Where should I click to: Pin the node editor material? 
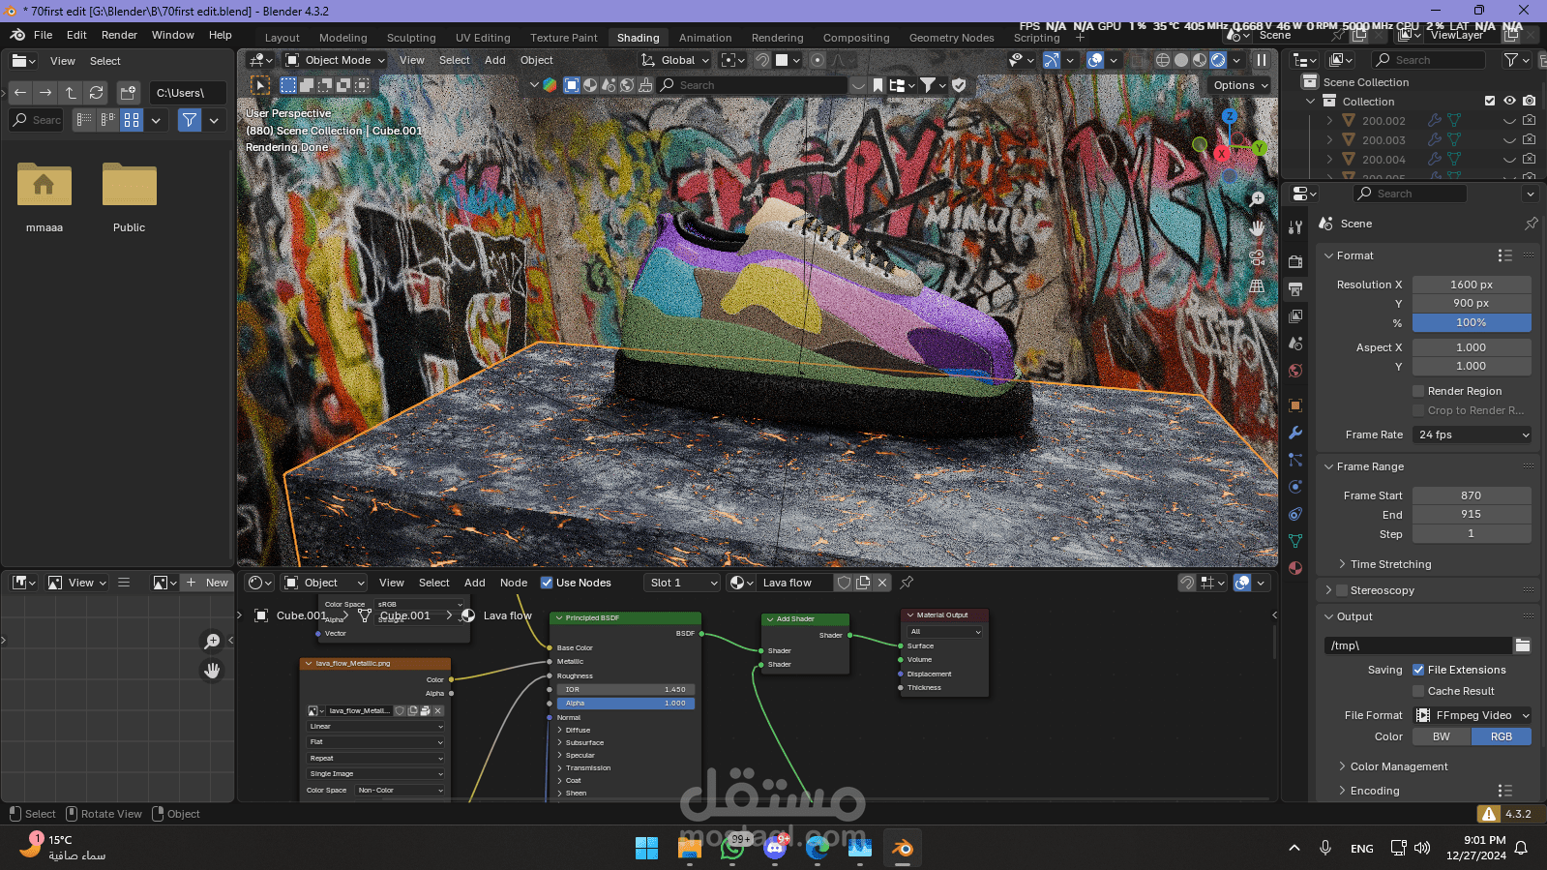tap(907, 583)
